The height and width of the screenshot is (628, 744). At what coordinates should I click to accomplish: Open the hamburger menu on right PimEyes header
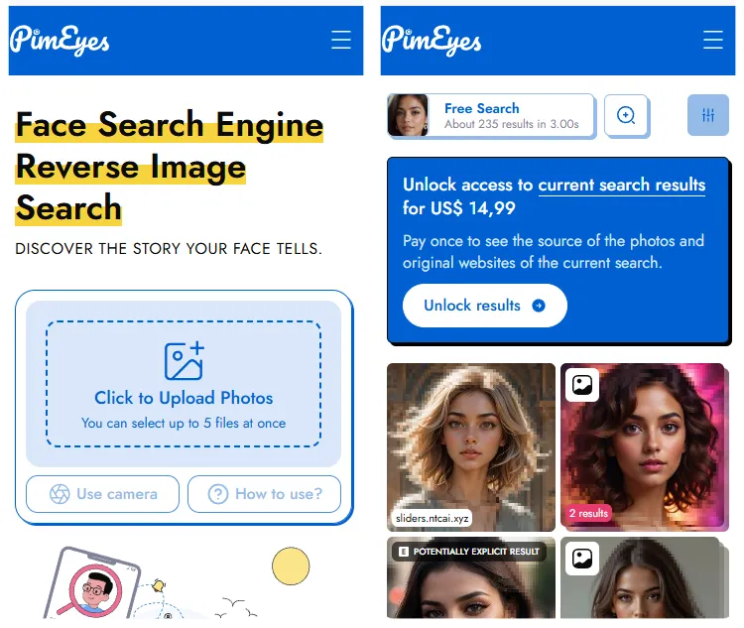point(712,40)
